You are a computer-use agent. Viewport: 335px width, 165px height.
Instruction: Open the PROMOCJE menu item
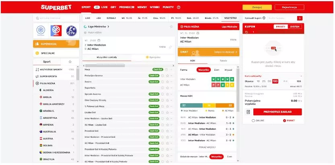pyautogui.click(x=127, y=7)
